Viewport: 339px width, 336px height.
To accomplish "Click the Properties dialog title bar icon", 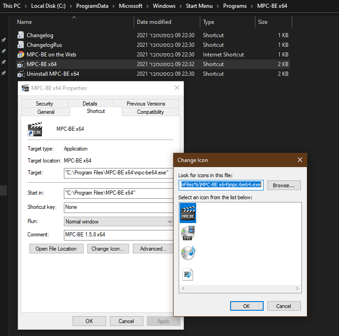I will coord(25,88).
